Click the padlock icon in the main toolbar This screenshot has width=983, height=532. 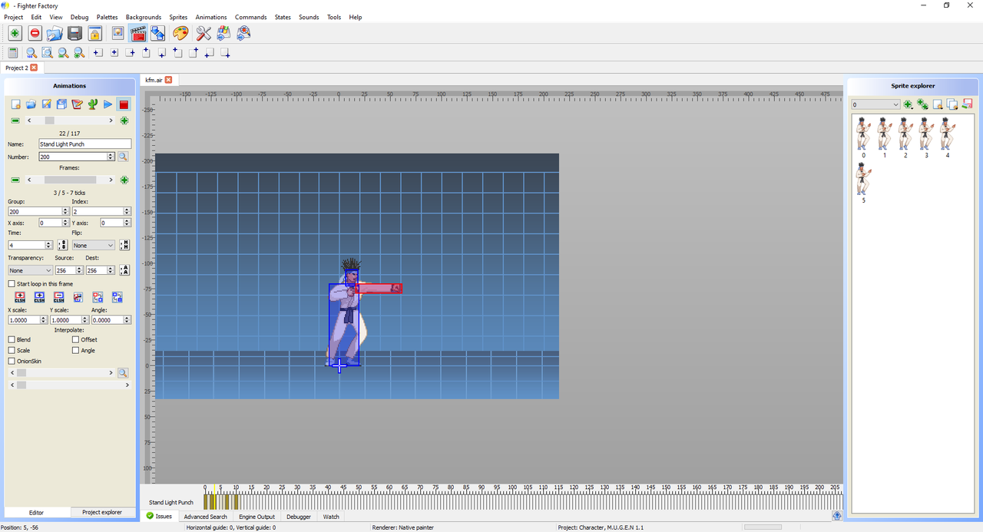94,33
